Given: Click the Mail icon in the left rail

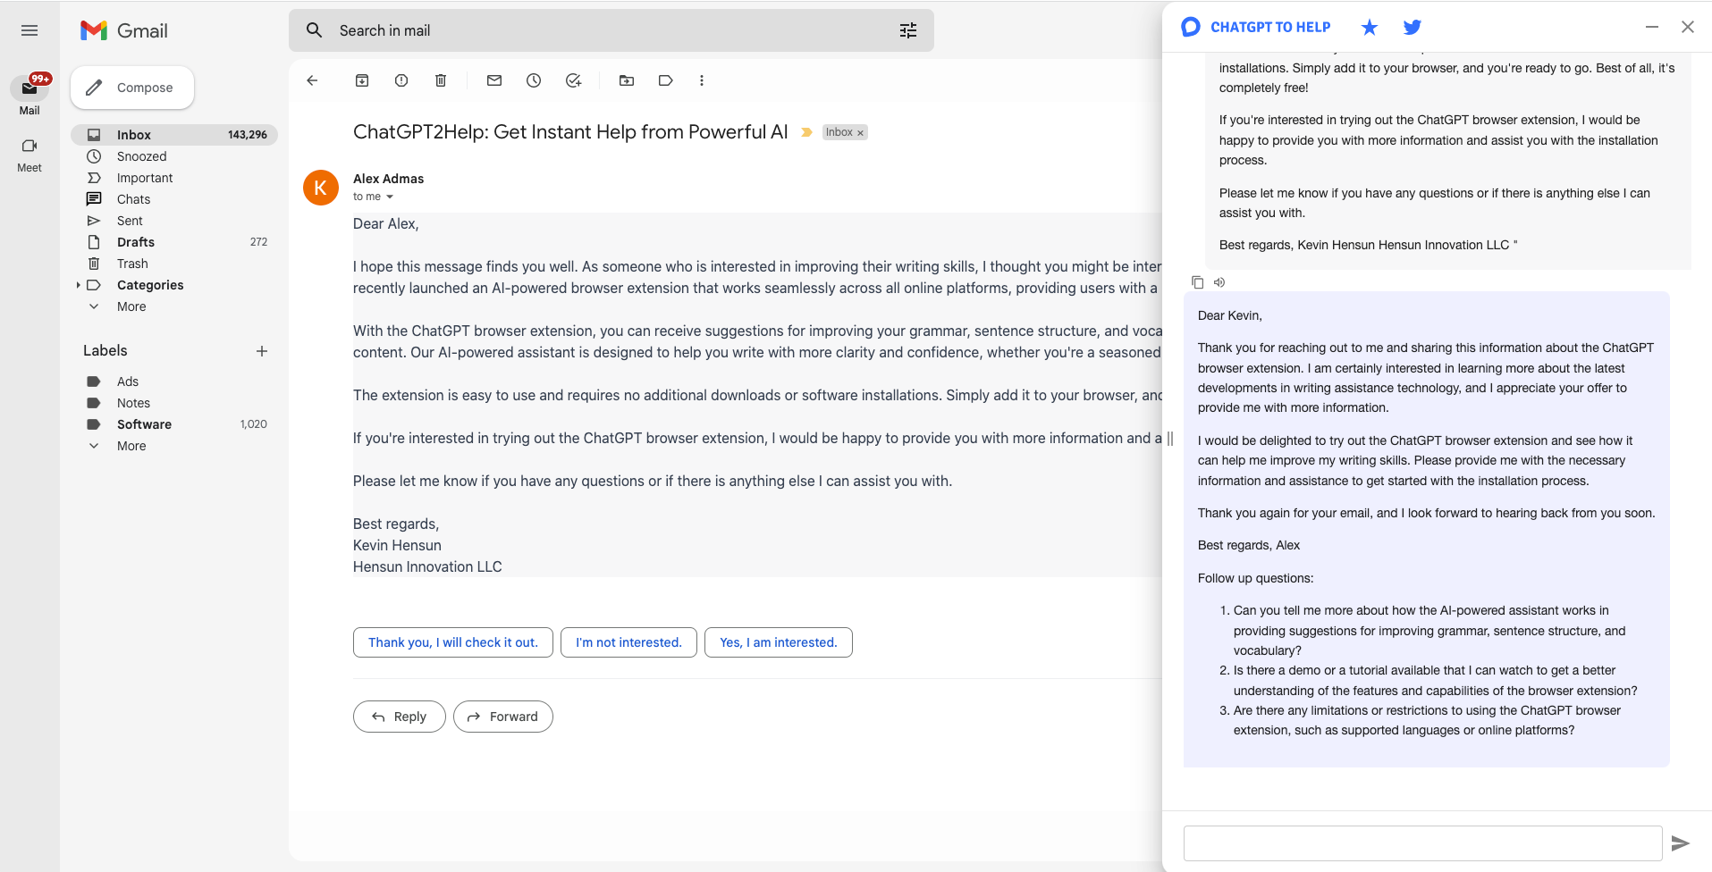Looking at the screenshot, I should 30,88.
